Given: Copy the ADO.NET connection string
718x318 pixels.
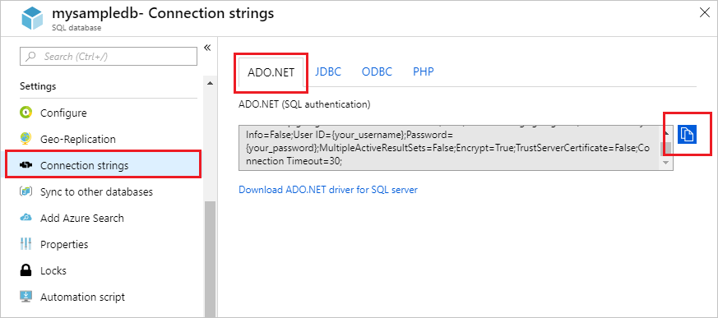Looking at the screenshot, I should tap(687, 134).
